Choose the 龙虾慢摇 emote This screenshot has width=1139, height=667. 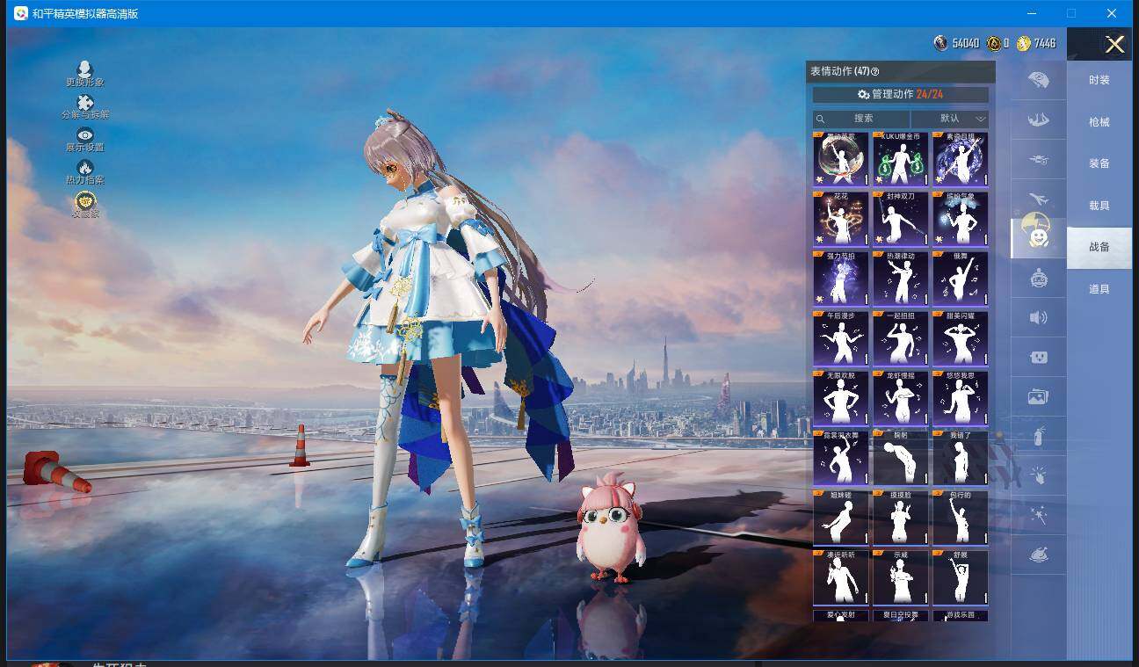(901, 397)
